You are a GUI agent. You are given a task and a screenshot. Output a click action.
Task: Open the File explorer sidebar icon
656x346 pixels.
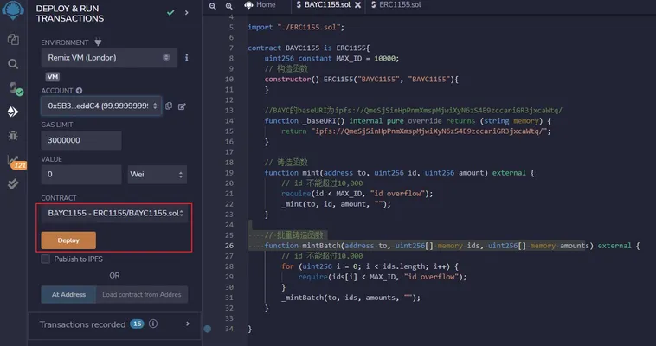[13, 39]
